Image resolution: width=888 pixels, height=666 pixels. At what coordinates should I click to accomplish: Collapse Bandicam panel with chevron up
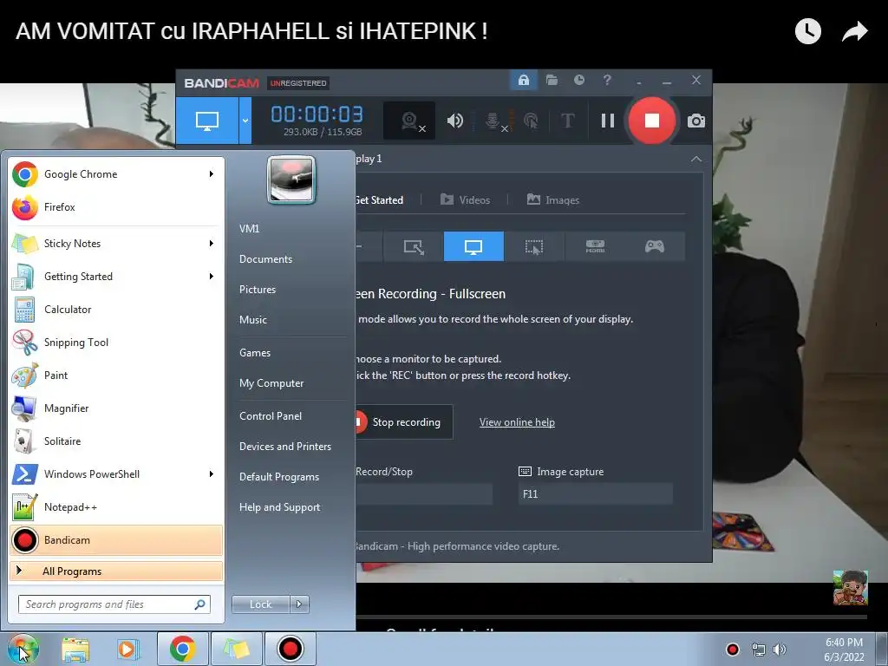click(696, 160)
